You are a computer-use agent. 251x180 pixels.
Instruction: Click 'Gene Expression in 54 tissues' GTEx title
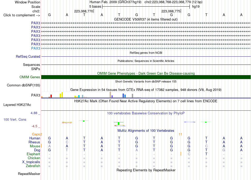[146, 90]
